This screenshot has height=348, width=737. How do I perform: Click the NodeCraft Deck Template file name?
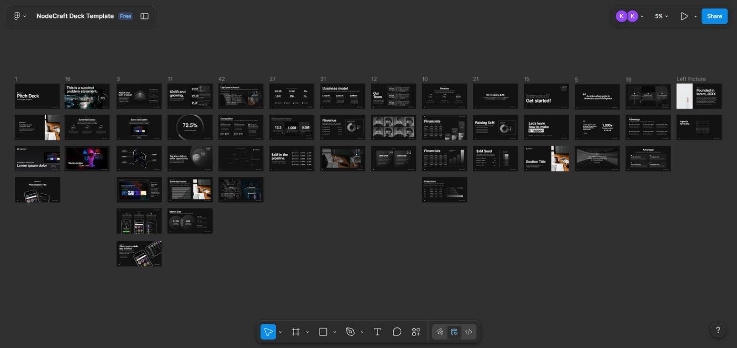pos(75,16)
